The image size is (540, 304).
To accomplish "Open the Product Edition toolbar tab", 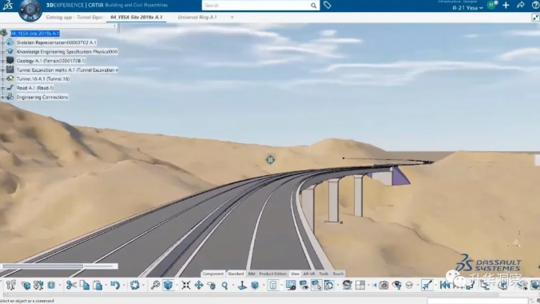I will 272,274.
